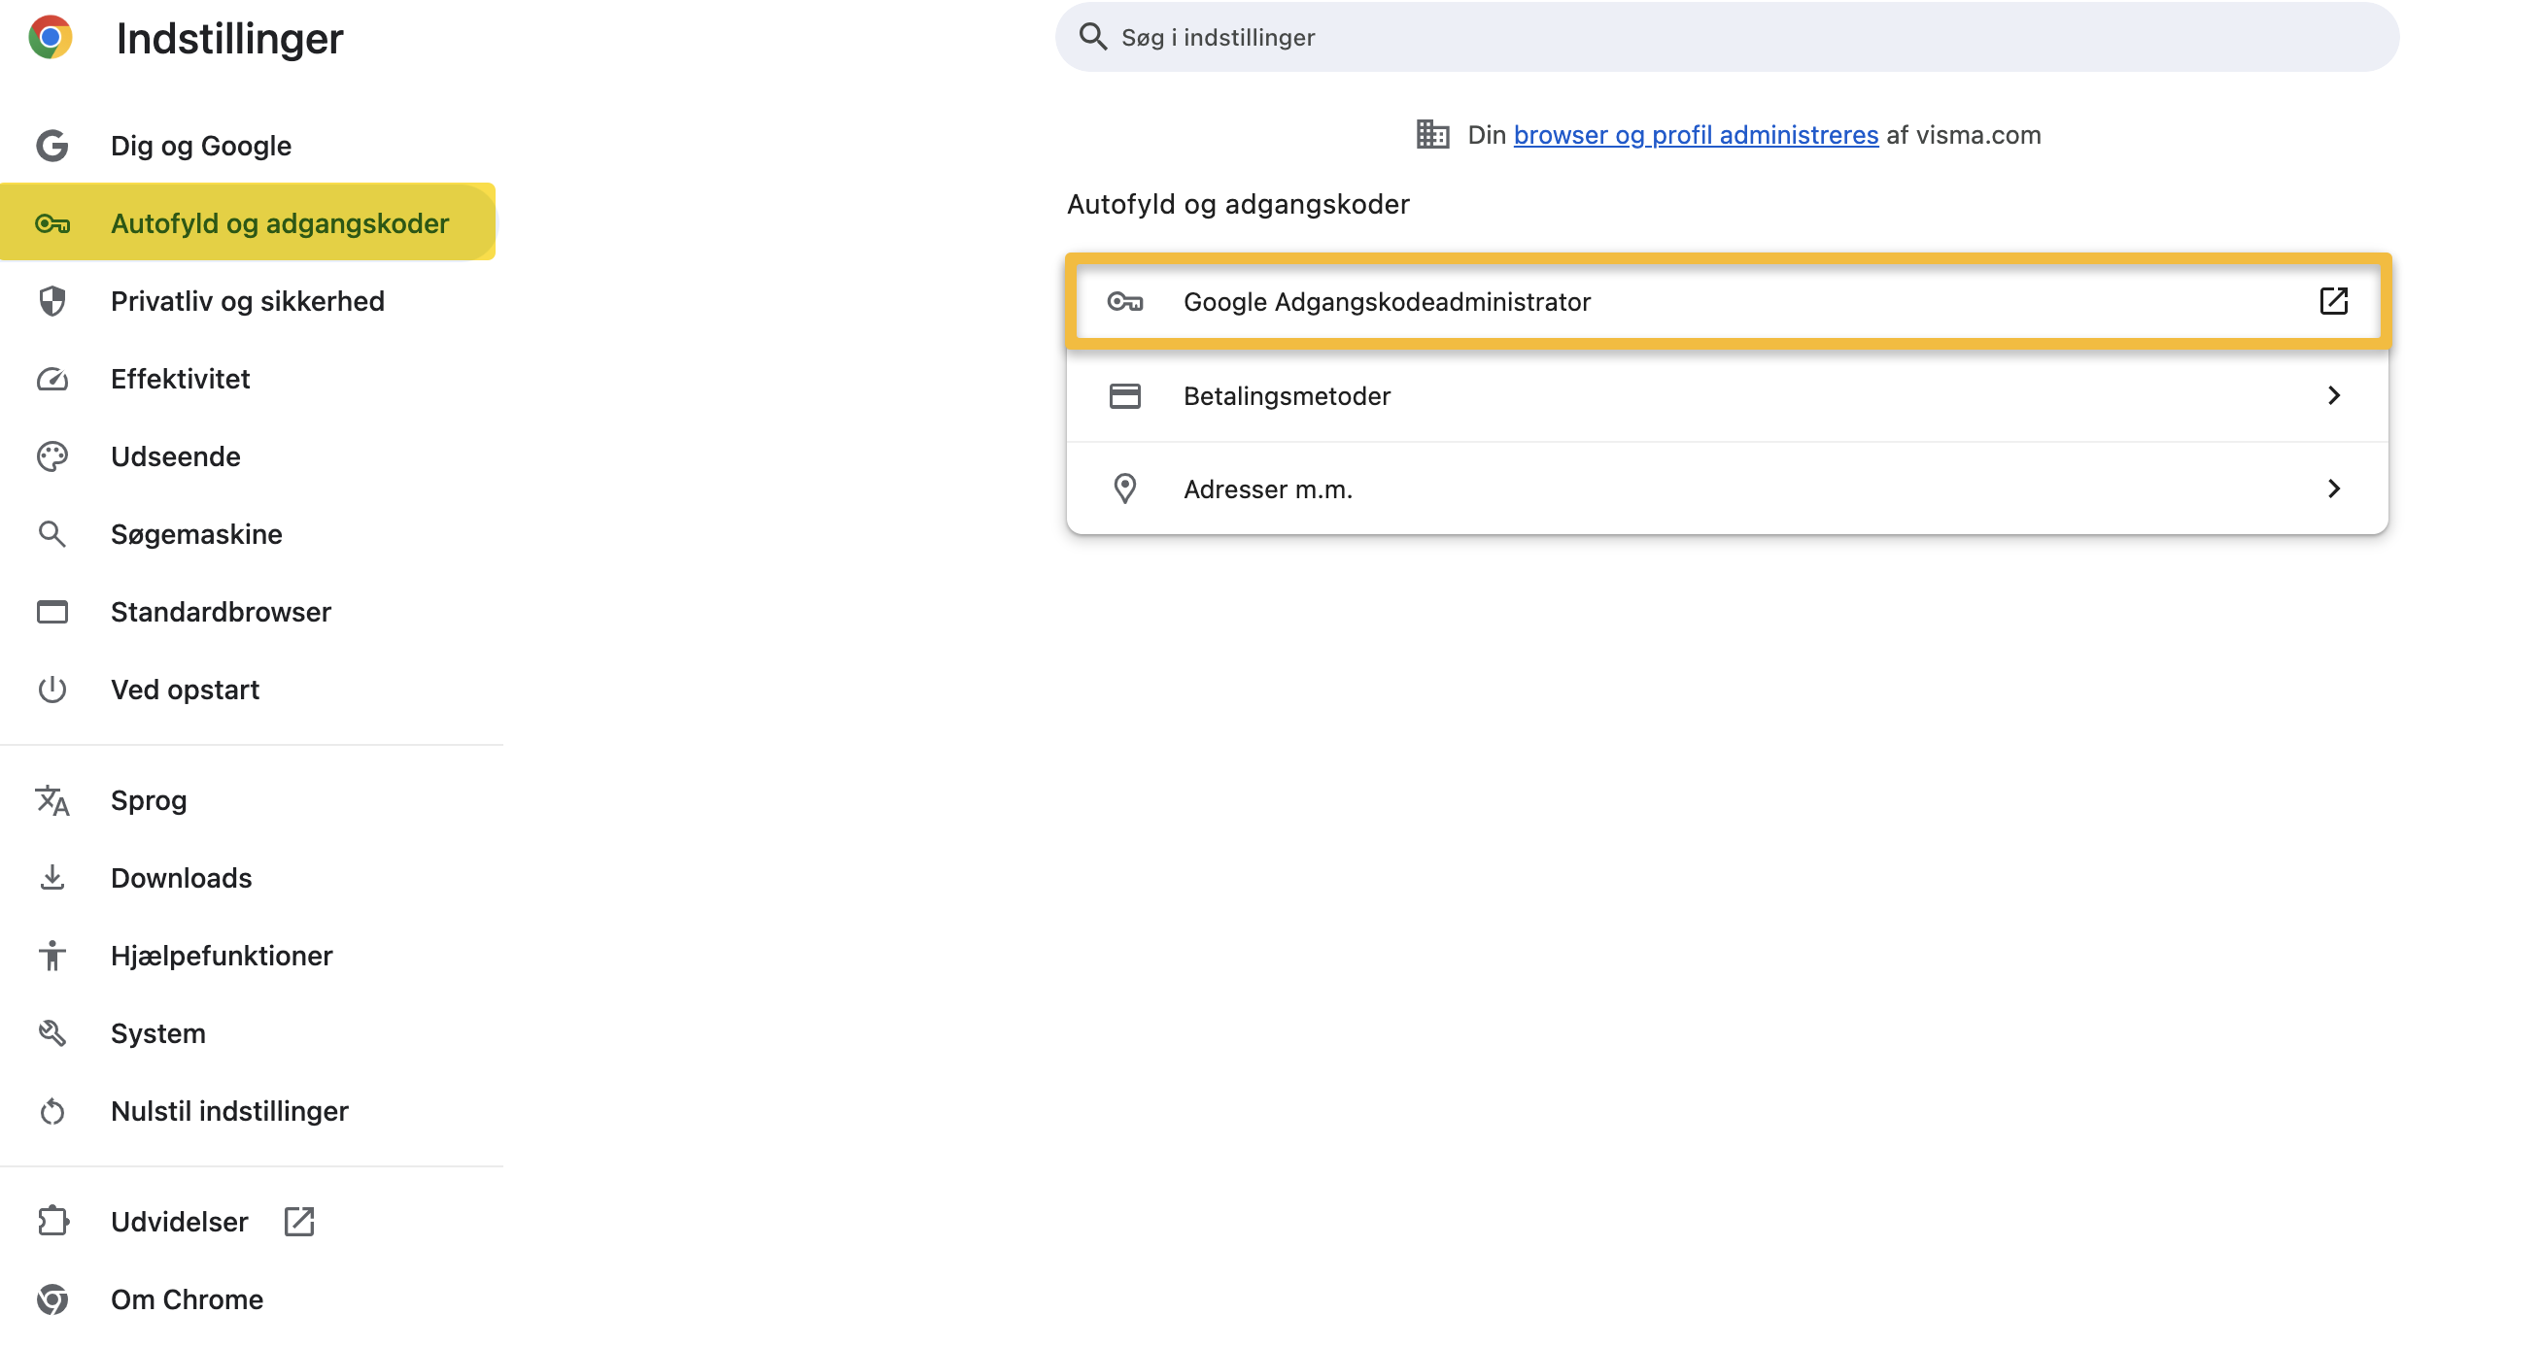Screen dimensions: 2542x1348
Task: Click the Ved opstart power icon
Action: click(x=52, y=690)
